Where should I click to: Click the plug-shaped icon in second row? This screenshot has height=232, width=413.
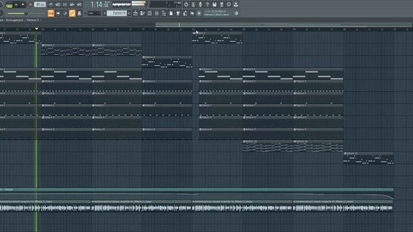(178, 13)
